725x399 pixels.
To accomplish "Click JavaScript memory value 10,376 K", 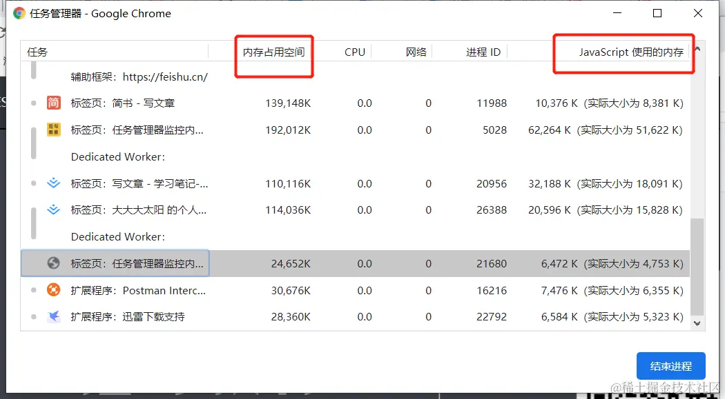I will (x=557, y=103).
